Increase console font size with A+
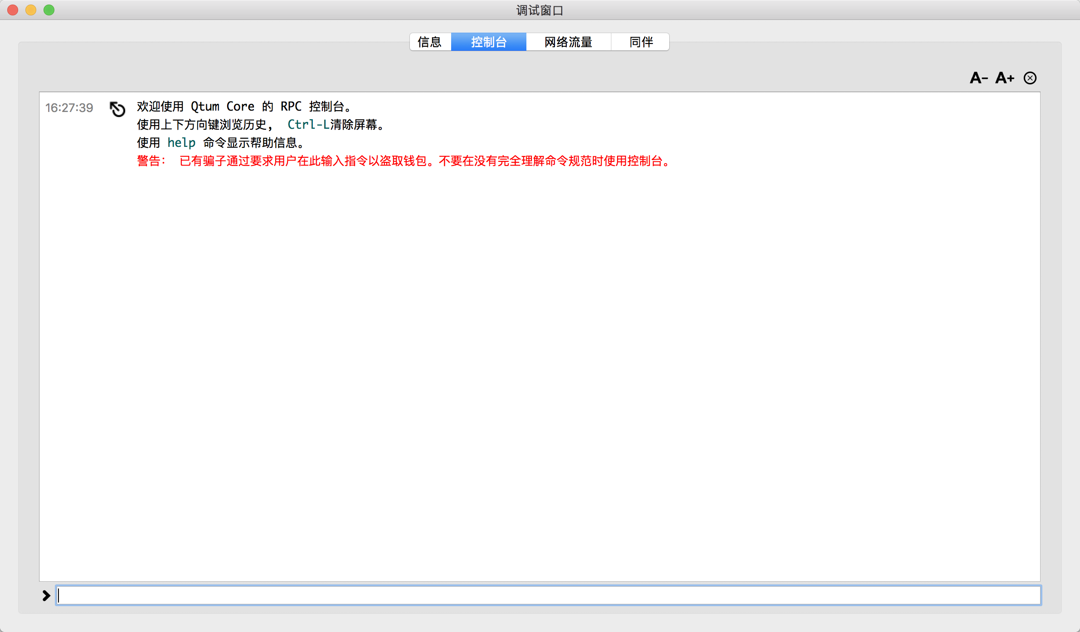1080x632 pixels. 1004,78
